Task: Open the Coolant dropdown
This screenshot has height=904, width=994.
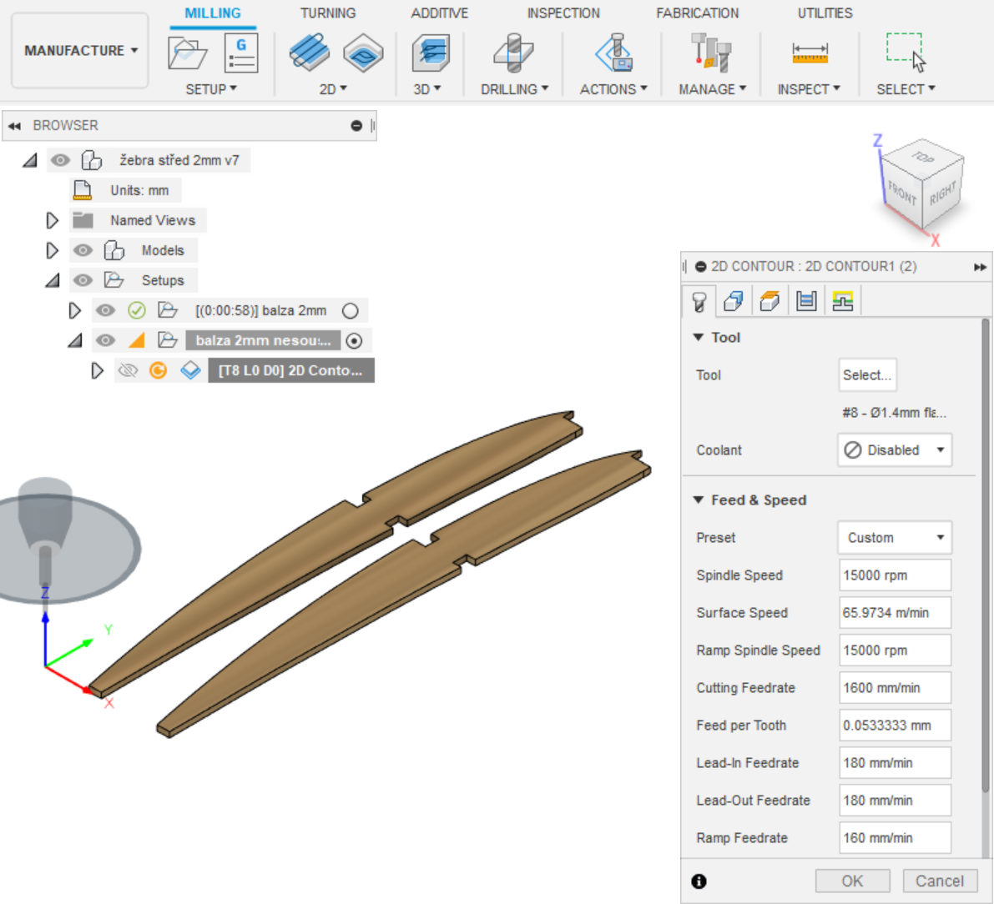Action: (x=894, y=450)
